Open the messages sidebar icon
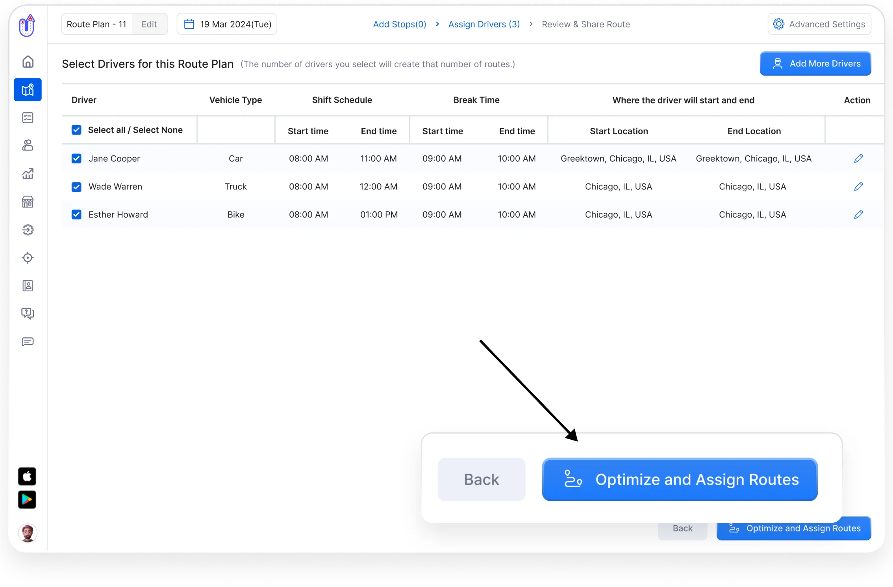 pos(28,342)
